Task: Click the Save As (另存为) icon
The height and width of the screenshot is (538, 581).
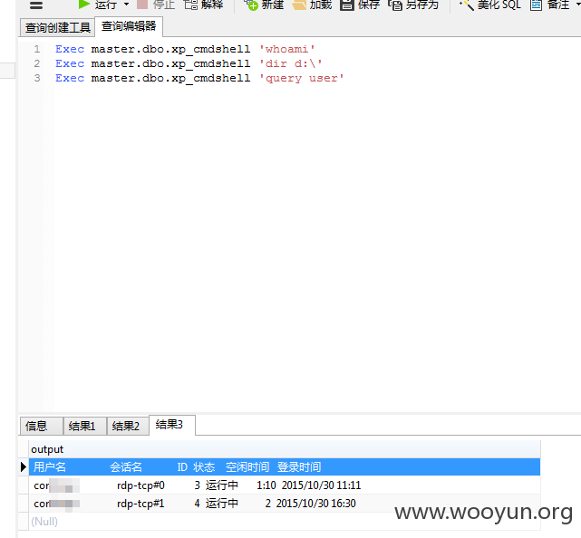Action: [x=395, y=5]
